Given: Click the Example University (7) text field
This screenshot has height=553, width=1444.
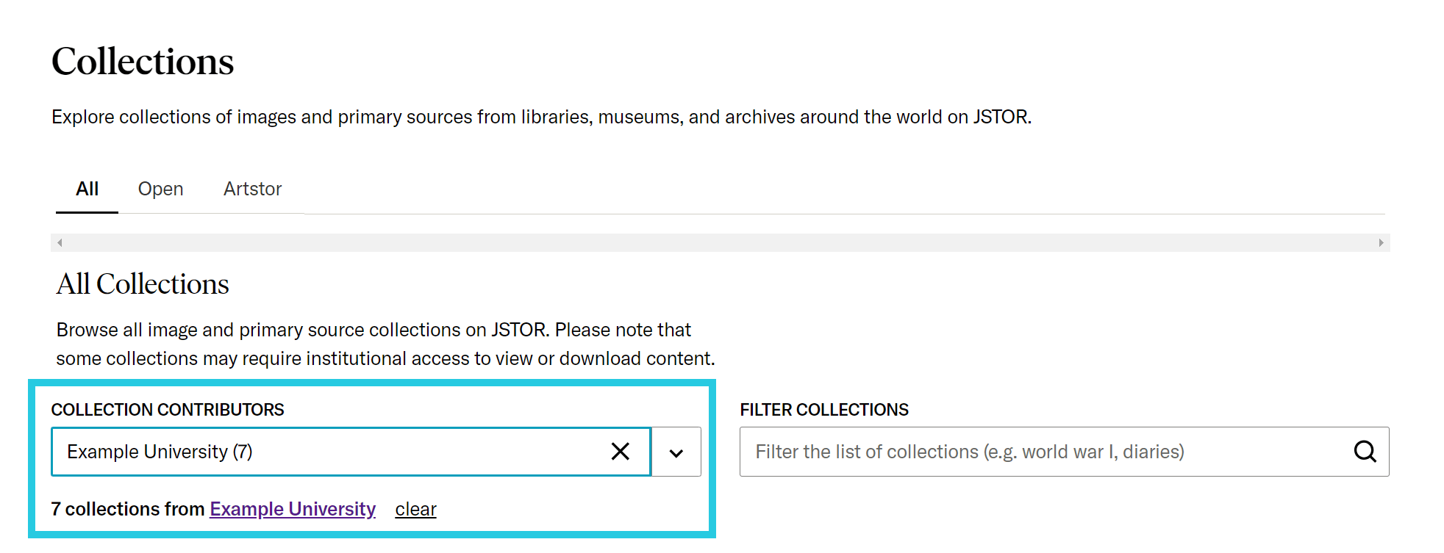Looking at the screenshot, I should [294, 452].
